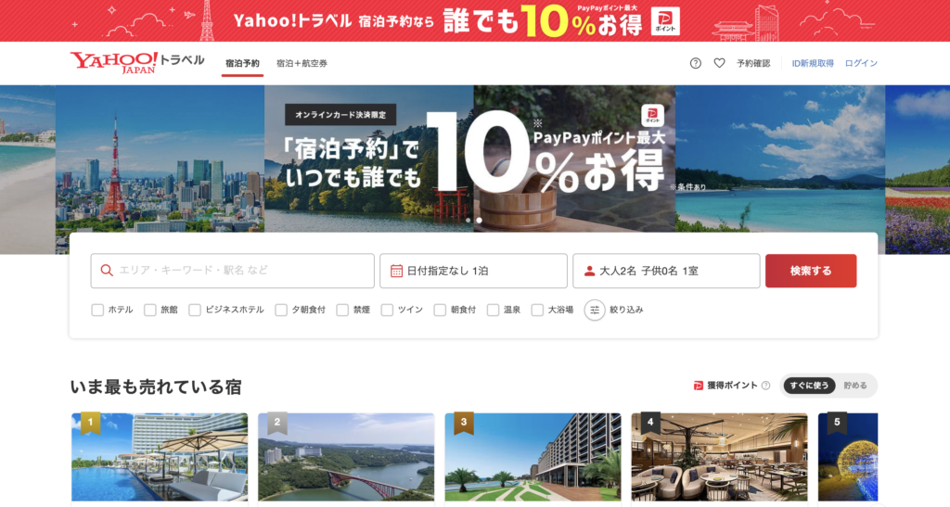Screen dimensions: 950x507
Task: Click the 絞り込み label
Action: click(626, 310)
